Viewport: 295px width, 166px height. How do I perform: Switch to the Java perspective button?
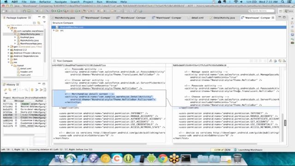coord(289,11)
